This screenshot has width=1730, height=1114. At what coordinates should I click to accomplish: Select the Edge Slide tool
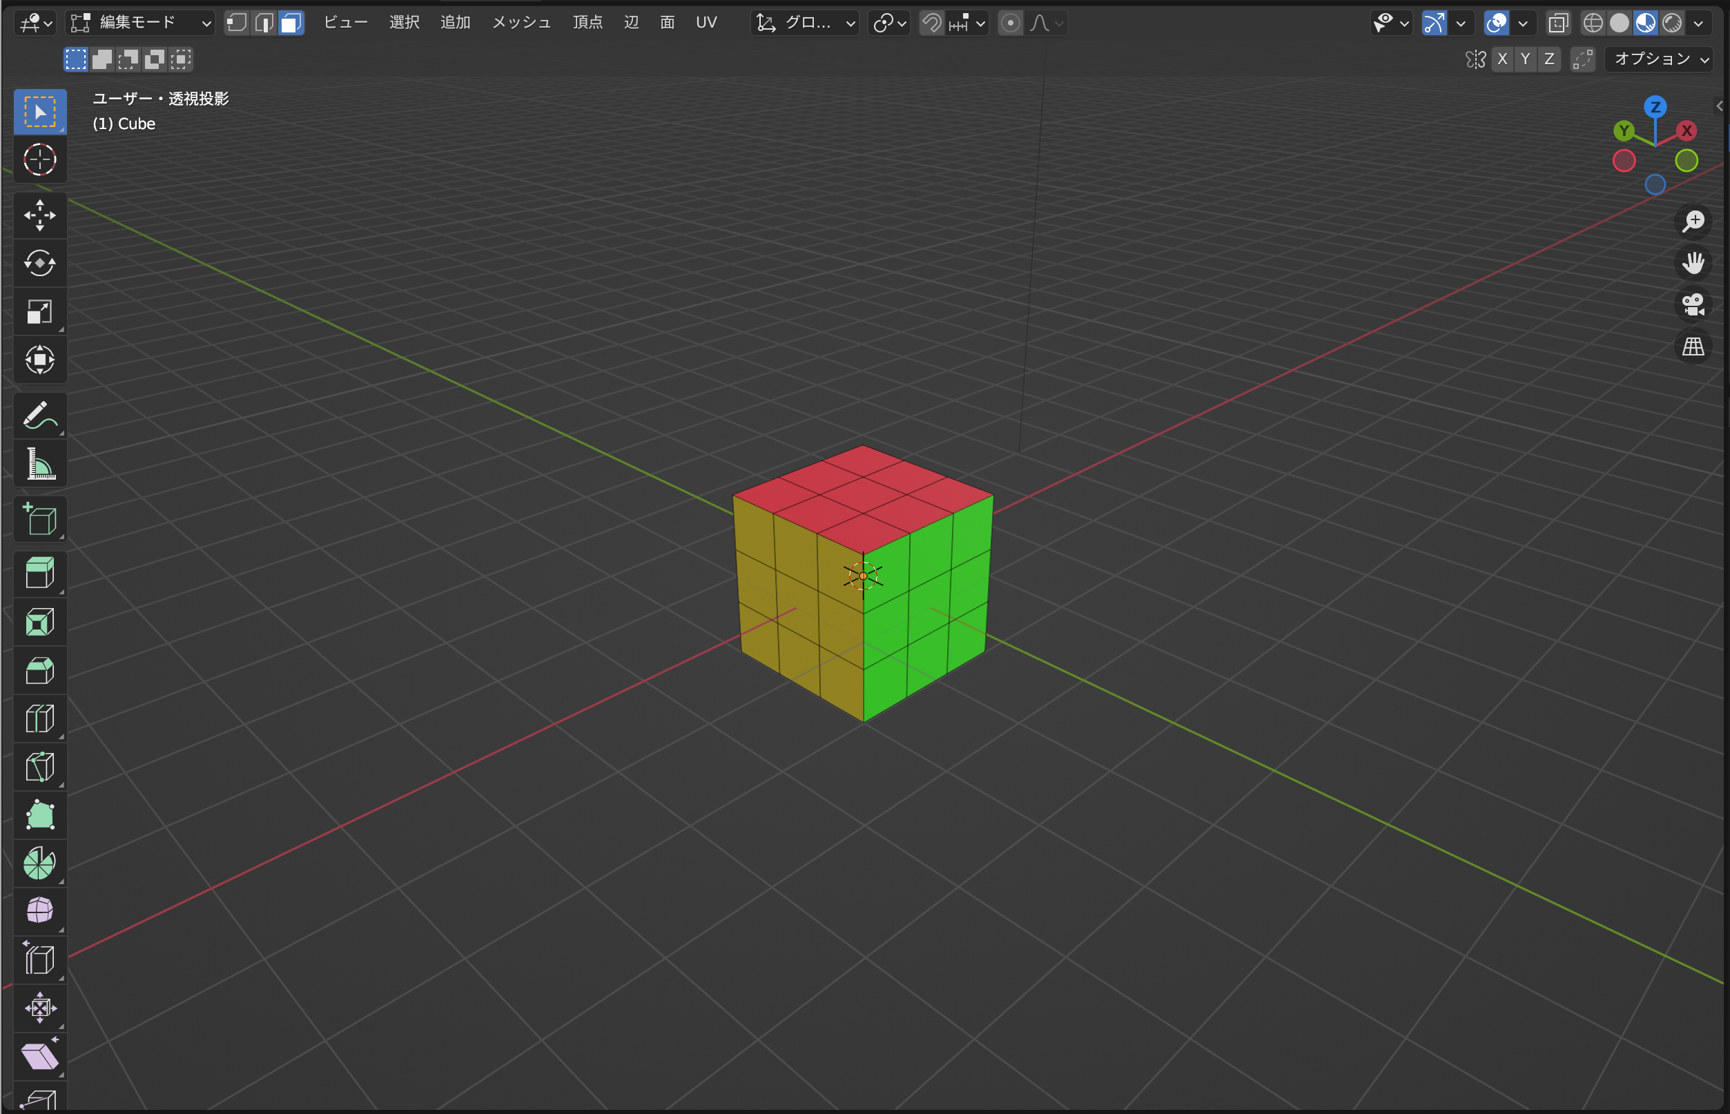(x=40, y=959)
